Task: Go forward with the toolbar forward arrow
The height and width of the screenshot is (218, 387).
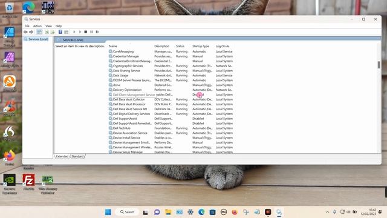Action: click(31, 32)
